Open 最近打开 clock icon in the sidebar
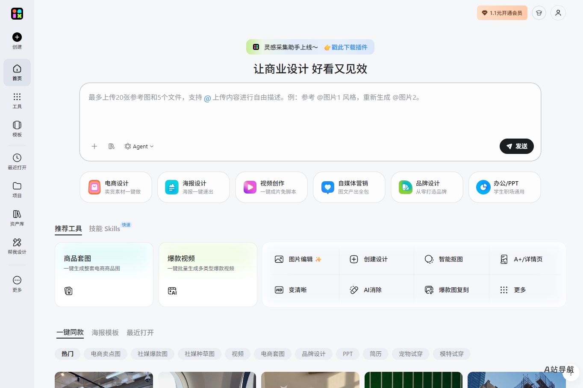Image resolution: width=583 pixels, height=388 pixels. point(17,158)
